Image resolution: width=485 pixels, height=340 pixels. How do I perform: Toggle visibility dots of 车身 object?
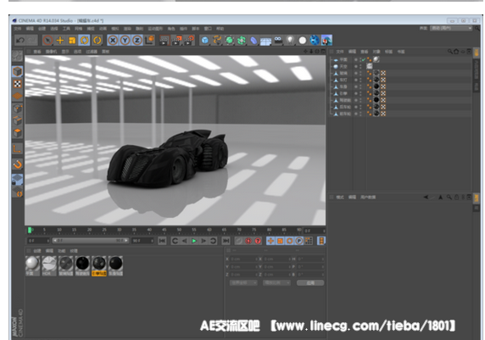[x=360, y=87]
